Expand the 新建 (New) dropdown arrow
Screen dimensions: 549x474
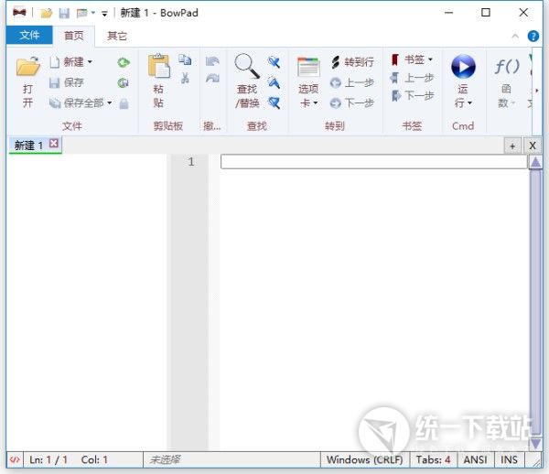(x=90, y=62)
